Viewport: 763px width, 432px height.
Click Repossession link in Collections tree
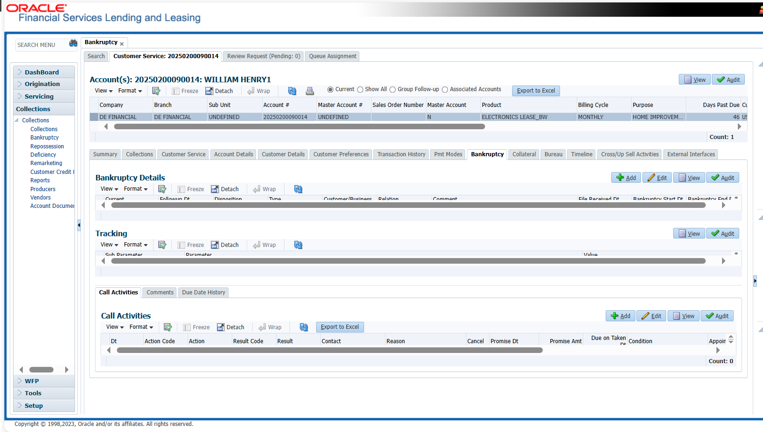coord(47,146)
